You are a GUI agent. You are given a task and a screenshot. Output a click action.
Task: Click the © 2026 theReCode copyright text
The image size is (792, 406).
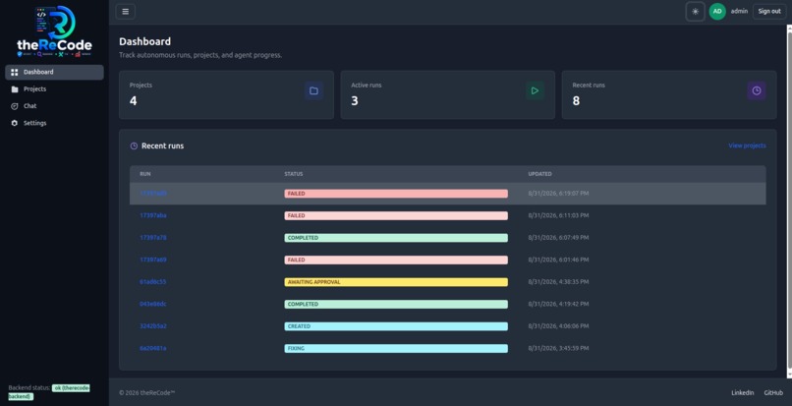click(x=147, y=393)
